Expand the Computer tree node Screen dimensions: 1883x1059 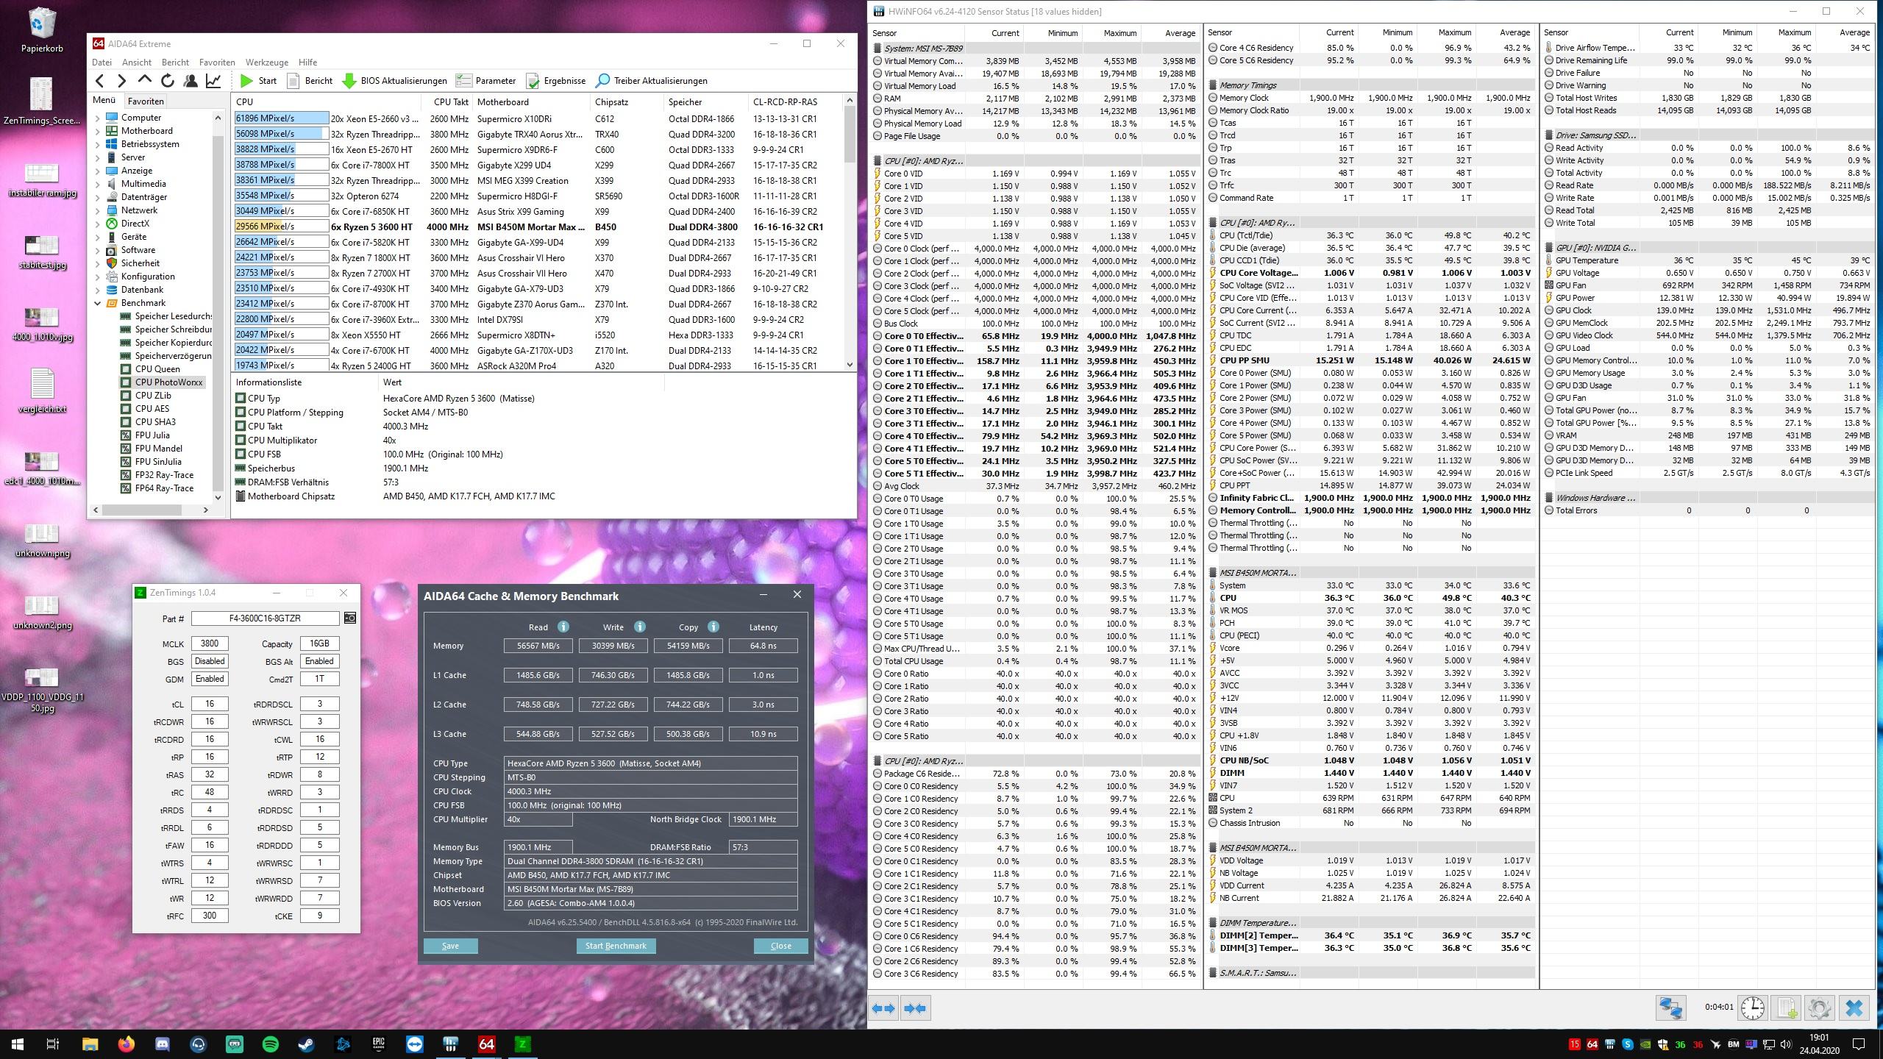pyautogui.click(x=98, y=118)
